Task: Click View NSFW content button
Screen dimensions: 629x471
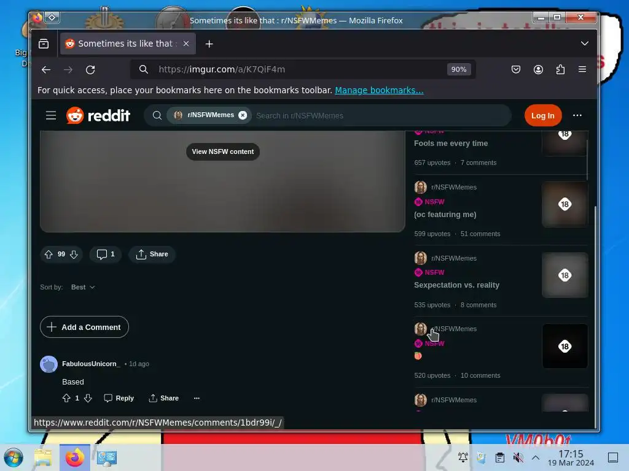Action: click(x=222, y=152)
